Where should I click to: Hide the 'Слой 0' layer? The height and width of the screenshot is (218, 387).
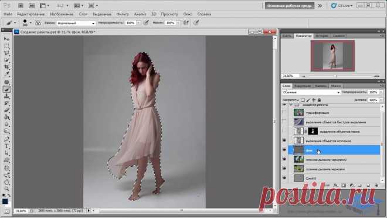284,178
